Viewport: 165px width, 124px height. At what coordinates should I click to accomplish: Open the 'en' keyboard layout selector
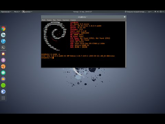[x=150, y=12]
